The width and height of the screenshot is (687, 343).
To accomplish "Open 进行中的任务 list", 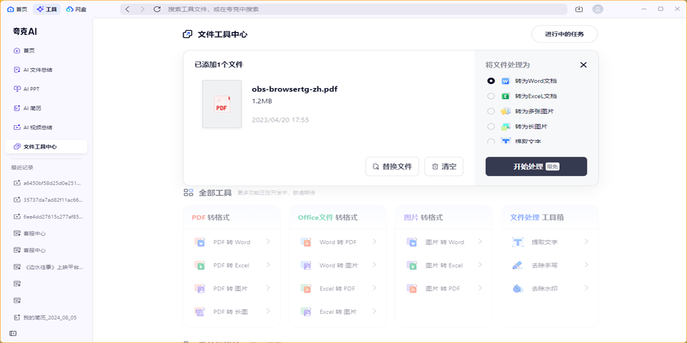I will (x=564, y=34).
